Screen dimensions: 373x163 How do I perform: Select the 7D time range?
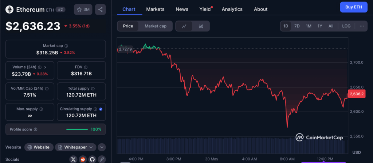point(297,26)
